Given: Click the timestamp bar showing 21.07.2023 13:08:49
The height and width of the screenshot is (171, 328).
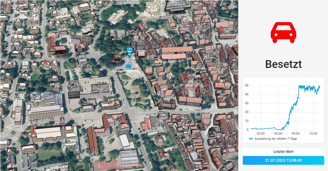Looking at the screenshot, I should (x=283, y=160).
